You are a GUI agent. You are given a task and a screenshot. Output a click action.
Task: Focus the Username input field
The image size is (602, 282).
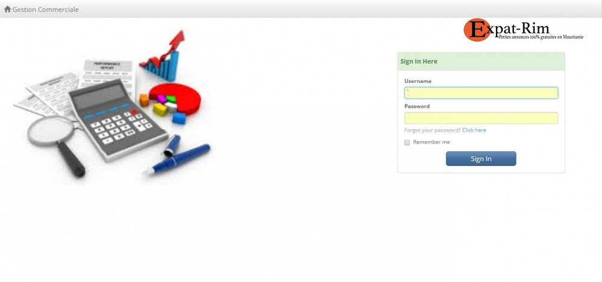pos(481,93)
